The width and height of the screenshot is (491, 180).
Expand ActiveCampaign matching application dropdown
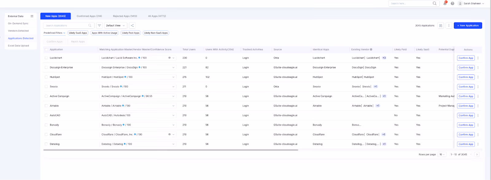(x=173, y=96)
